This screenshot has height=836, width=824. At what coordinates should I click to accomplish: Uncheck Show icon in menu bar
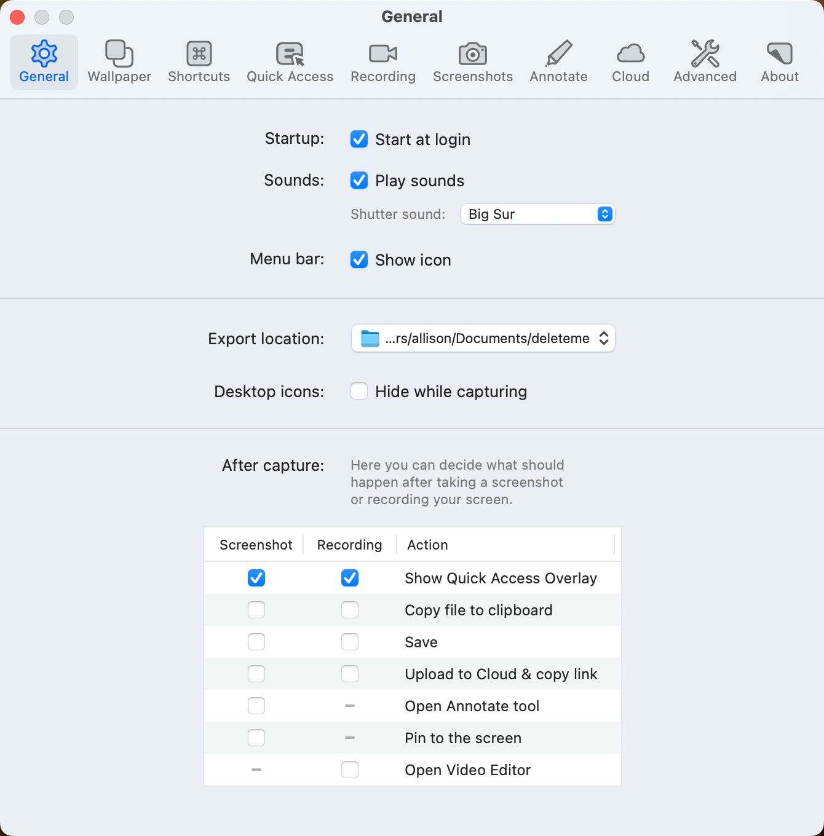359,260
